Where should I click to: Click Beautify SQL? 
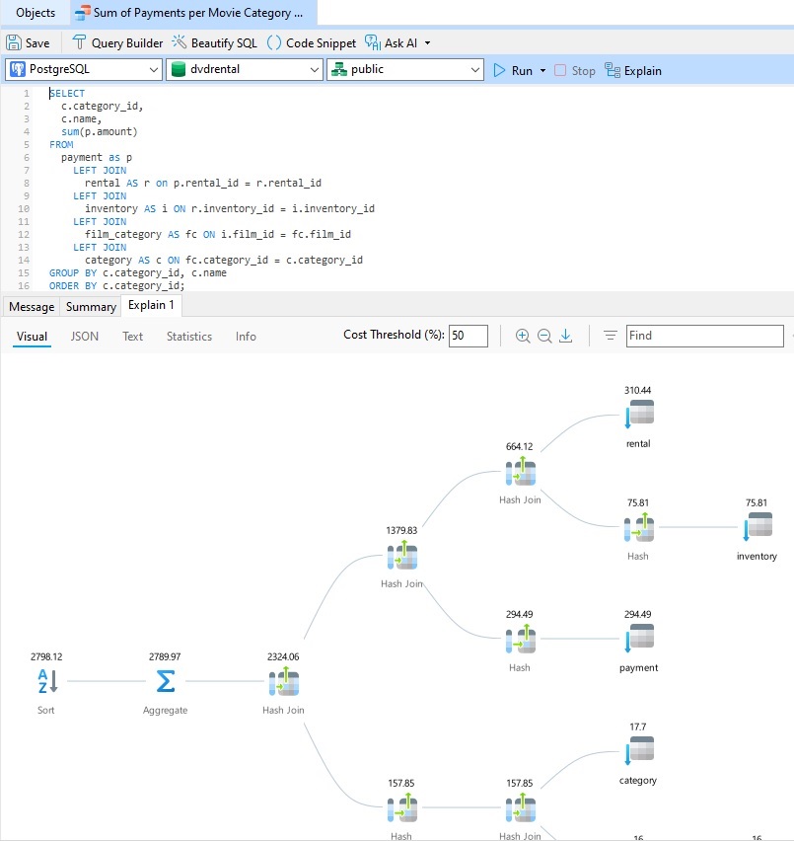214,42
